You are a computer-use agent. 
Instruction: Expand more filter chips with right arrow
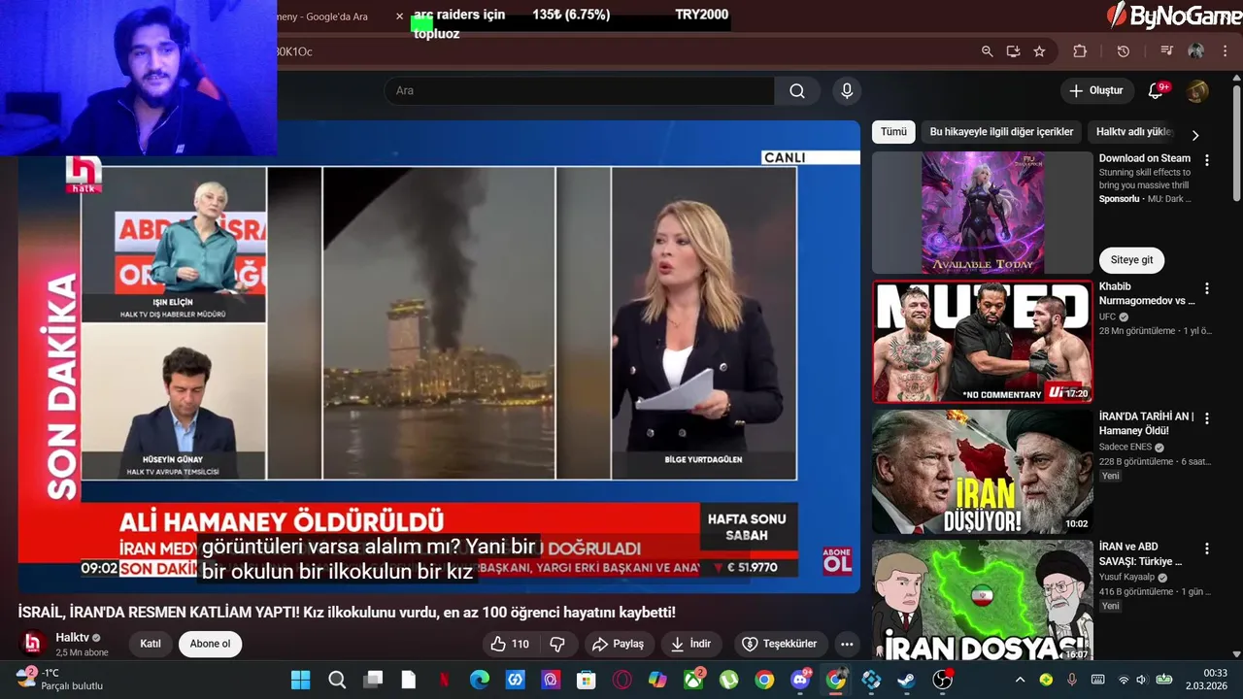[1195, 135]
